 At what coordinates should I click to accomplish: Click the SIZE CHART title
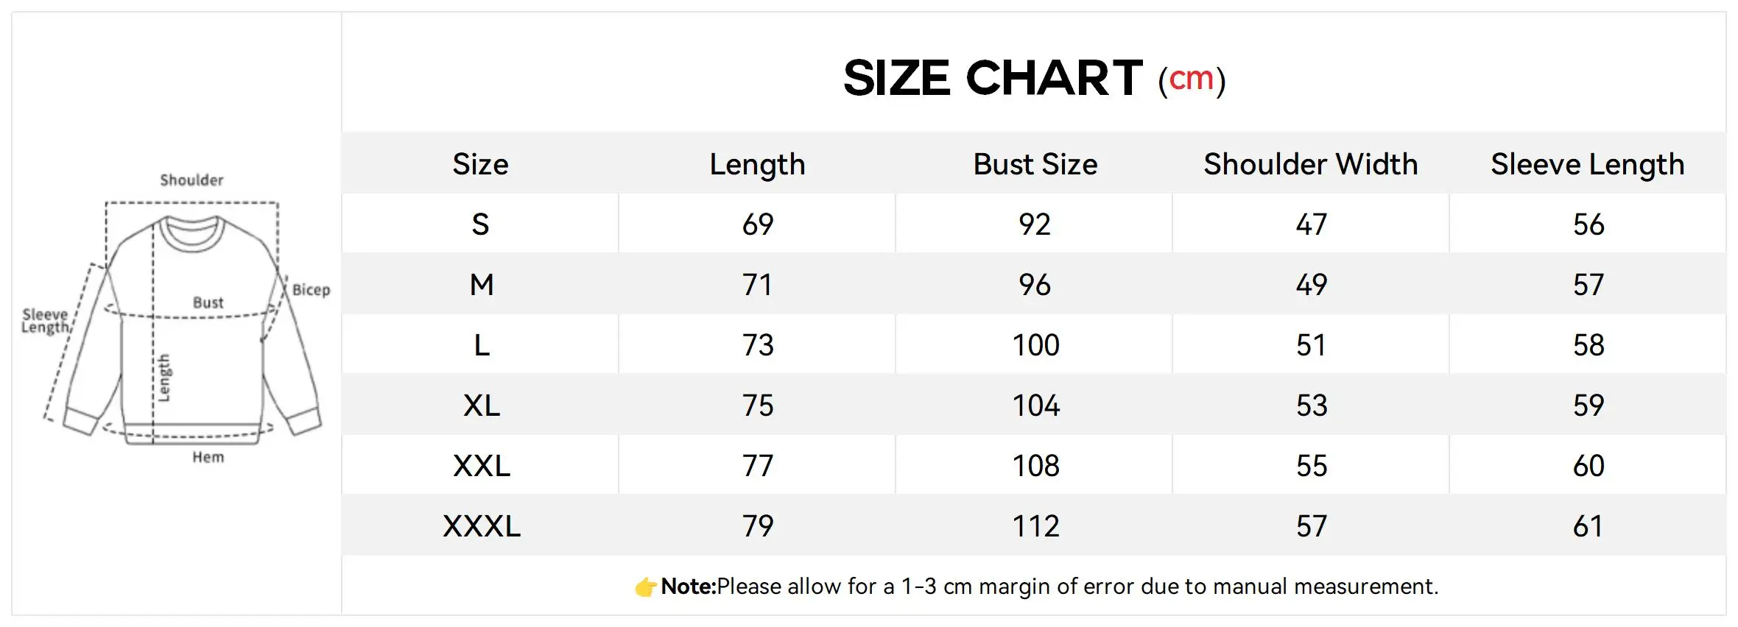tap(992, 78)
